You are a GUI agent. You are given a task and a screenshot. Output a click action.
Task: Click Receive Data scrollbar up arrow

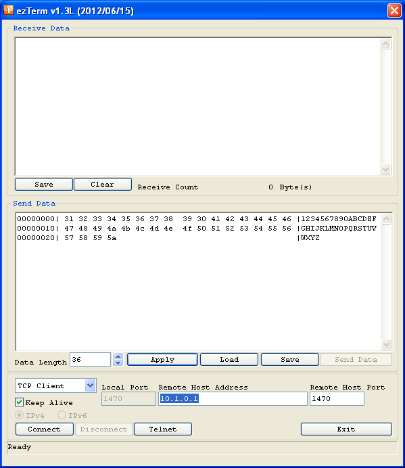click(x=385, y=44)
